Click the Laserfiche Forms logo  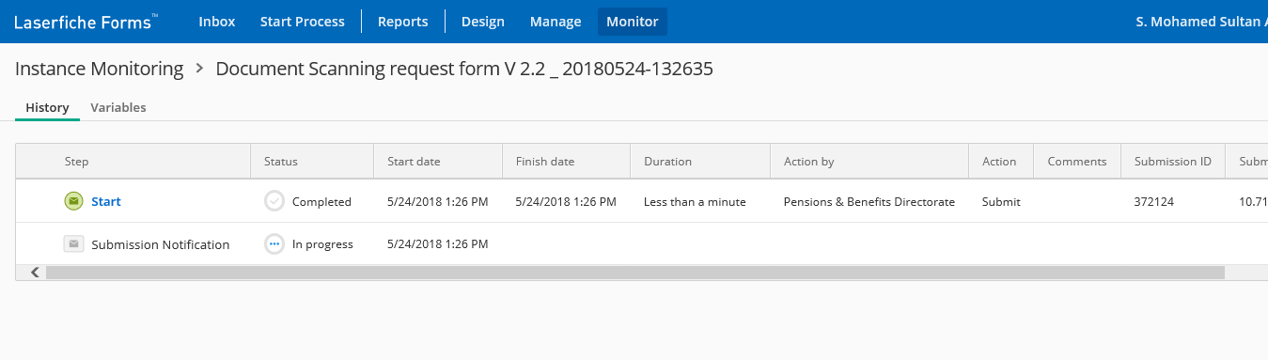(86, 22)
